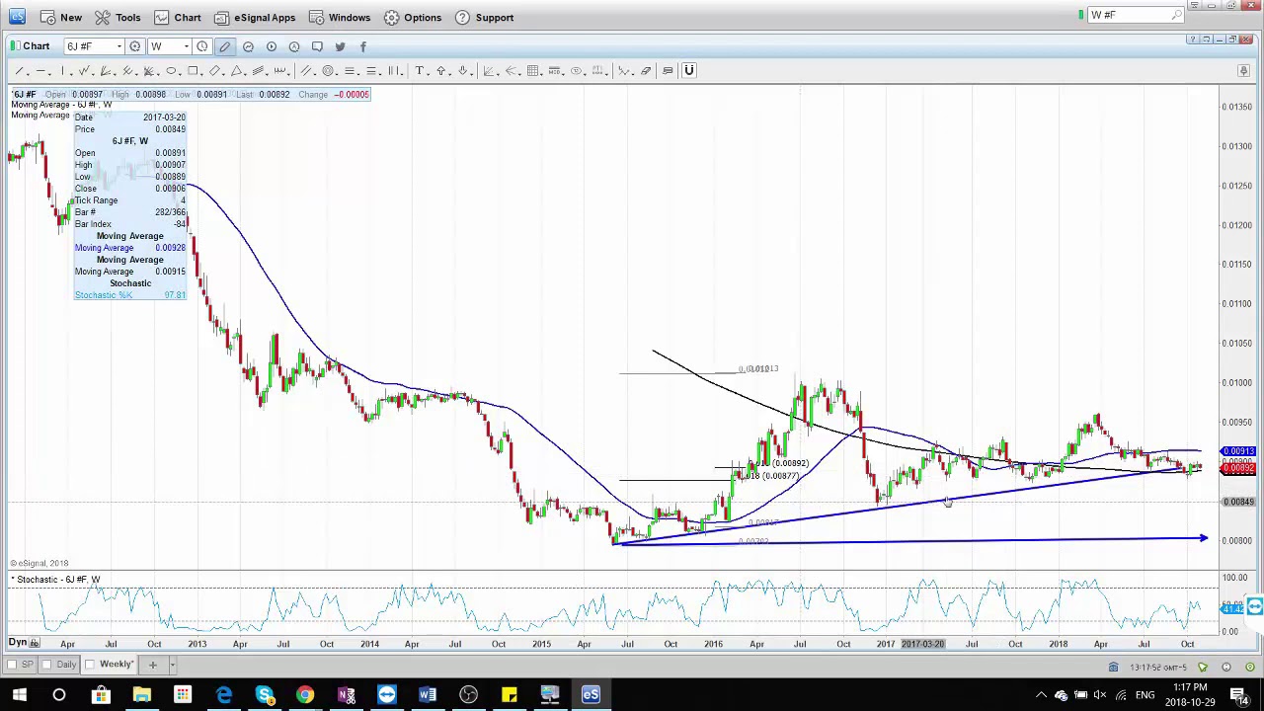The height and width of the screenshot is (711, 1264).
Task: Open the Support menu
Action: point(484,17)
